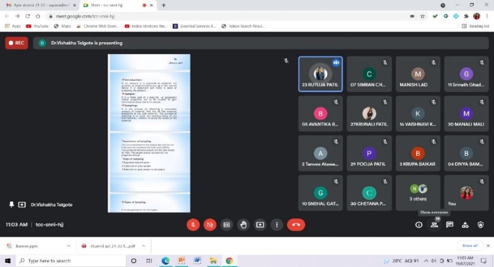Click the Present now screen icon
494x267 pixels.
click(x=260, y=225)
